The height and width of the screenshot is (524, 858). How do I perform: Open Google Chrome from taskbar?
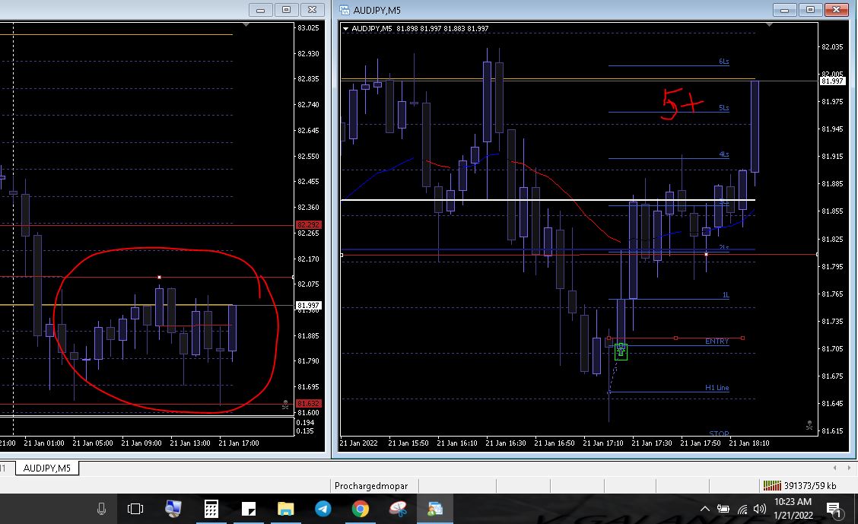360,509
